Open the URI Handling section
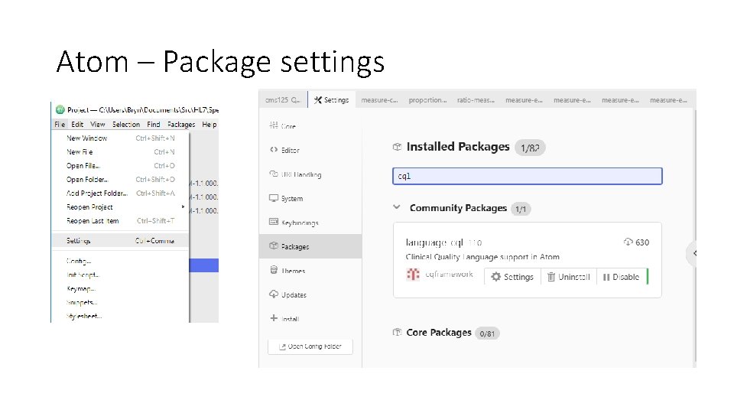 [310, 174]
